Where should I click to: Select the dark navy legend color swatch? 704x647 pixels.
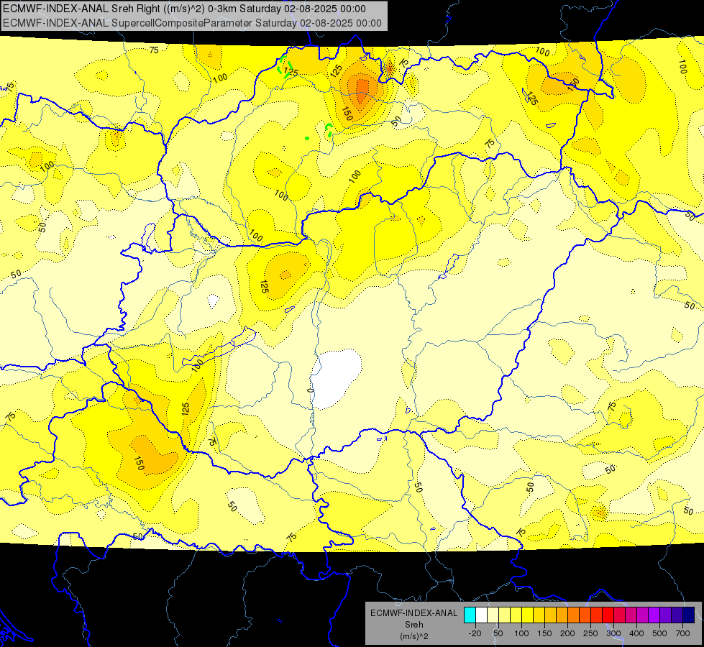(x=689, y=615)
